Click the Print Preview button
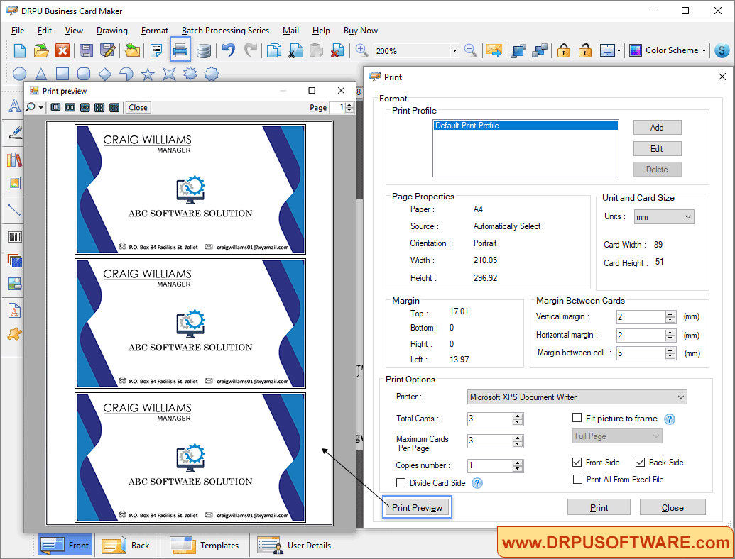735x559 pixels. click(417, 507)
